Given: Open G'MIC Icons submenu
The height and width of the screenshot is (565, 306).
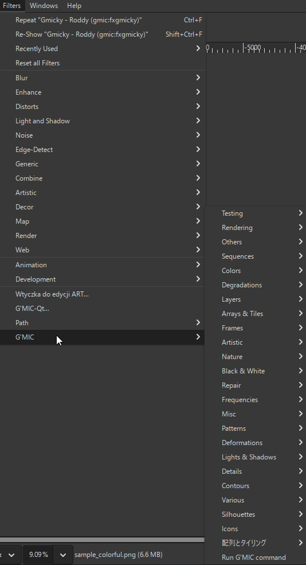Looking at the screenshot, I should click(x=255, y=529).
